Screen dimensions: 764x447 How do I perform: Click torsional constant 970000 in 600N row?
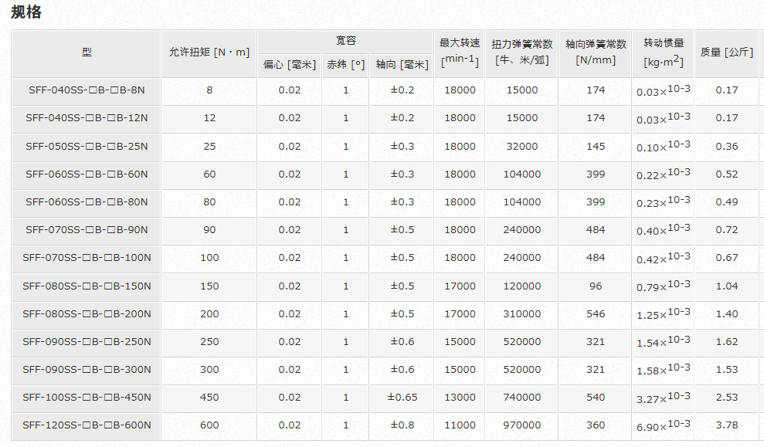(522, 425)
